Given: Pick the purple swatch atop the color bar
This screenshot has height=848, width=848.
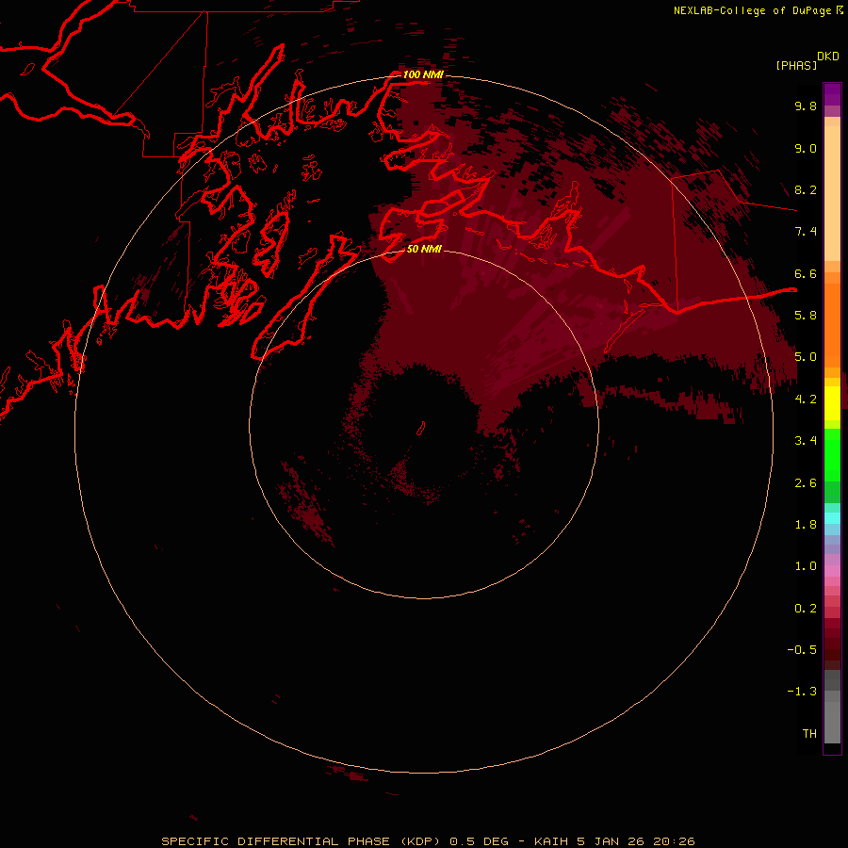Looking at the screenshot, I should [x=832, y=94].
